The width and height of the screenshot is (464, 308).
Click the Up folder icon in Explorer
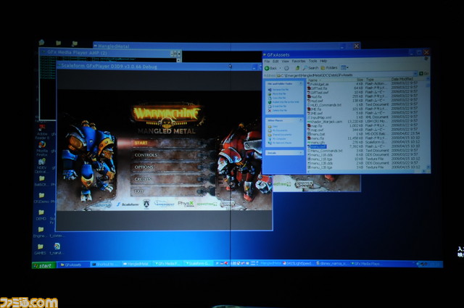click(297, 68)
